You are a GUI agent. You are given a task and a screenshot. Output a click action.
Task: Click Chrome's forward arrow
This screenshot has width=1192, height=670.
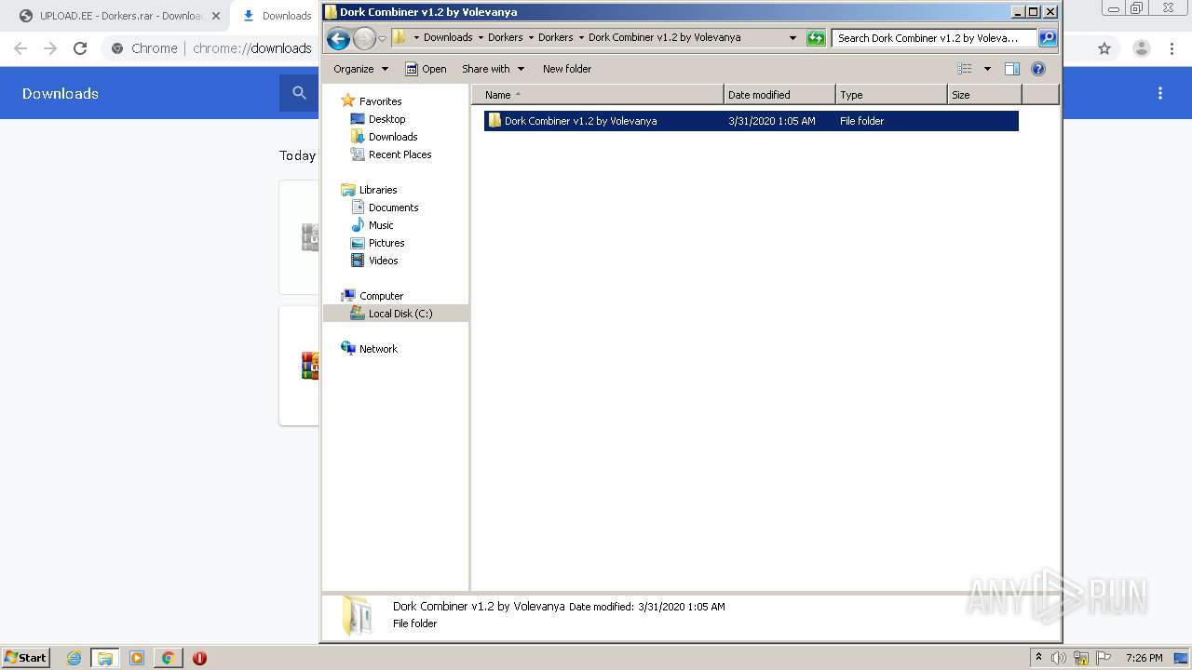[50, 48]
